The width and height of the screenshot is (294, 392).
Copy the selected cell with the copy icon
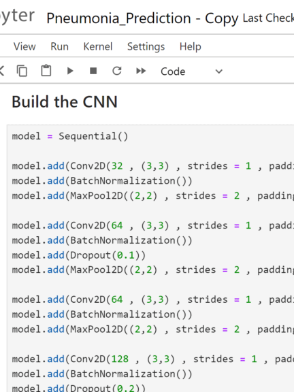pos(22,71)
